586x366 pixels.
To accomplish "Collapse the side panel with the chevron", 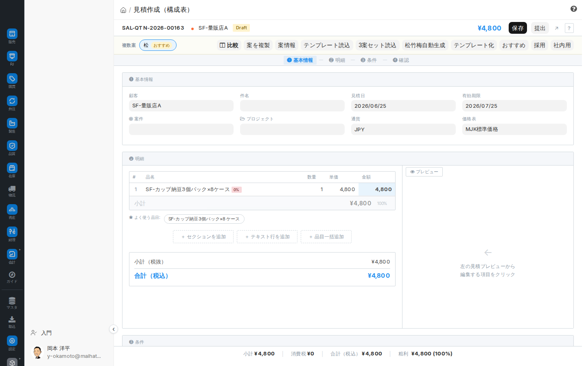I will tap(114, 329).
